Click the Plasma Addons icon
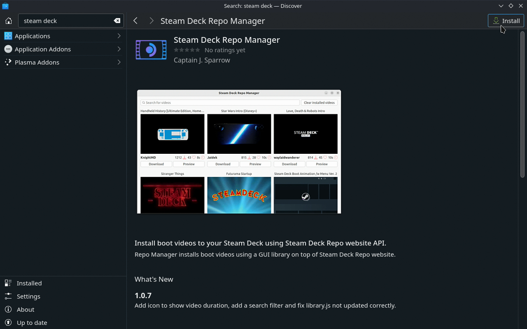The width and height of the screenshot is (527, 329). [8, 62]
